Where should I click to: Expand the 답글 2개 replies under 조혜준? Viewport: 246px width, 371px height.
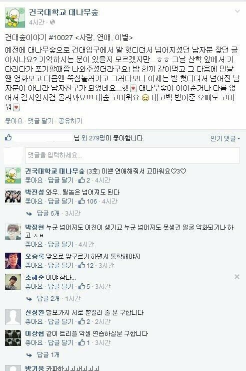(48, 299)
